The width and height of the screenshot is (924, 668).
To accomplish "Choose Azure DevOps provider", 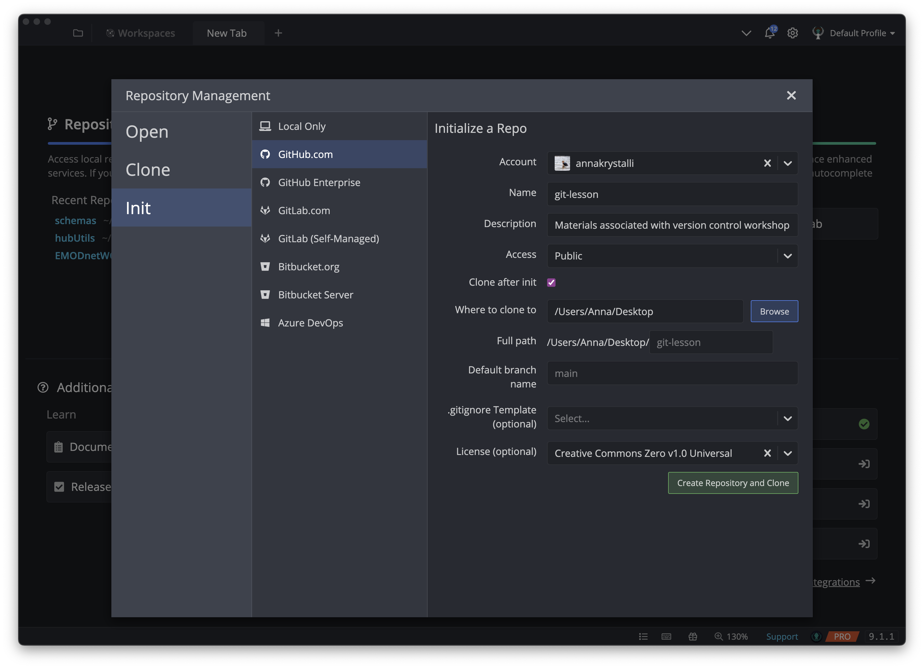I will click(x=339, y=323).
